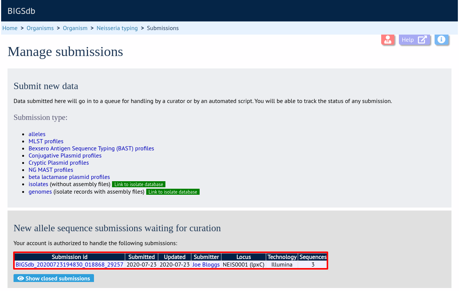459x291 pixels.
Task: Click the Sequences column header
Action: (x=313, y=257)
